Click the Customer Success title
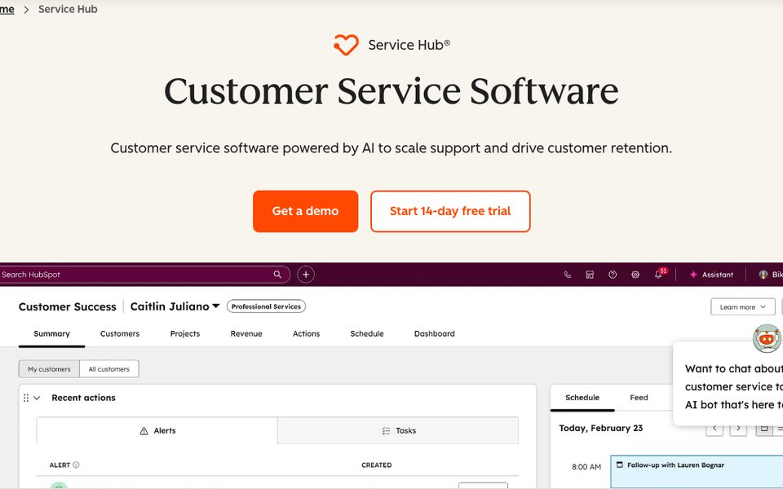This screenshot has width=783, height=489. point(68,306)
